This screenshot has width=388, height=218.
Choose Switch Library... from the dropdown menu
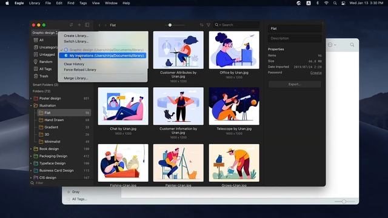pos(76,41)
